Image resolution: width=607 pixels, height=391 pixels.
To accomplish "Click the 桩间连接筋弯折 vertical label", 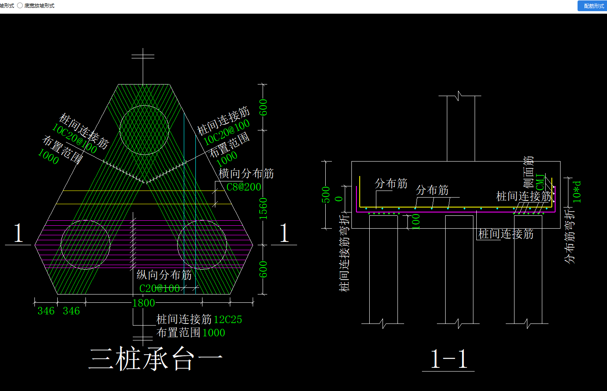I will [345, 253].
